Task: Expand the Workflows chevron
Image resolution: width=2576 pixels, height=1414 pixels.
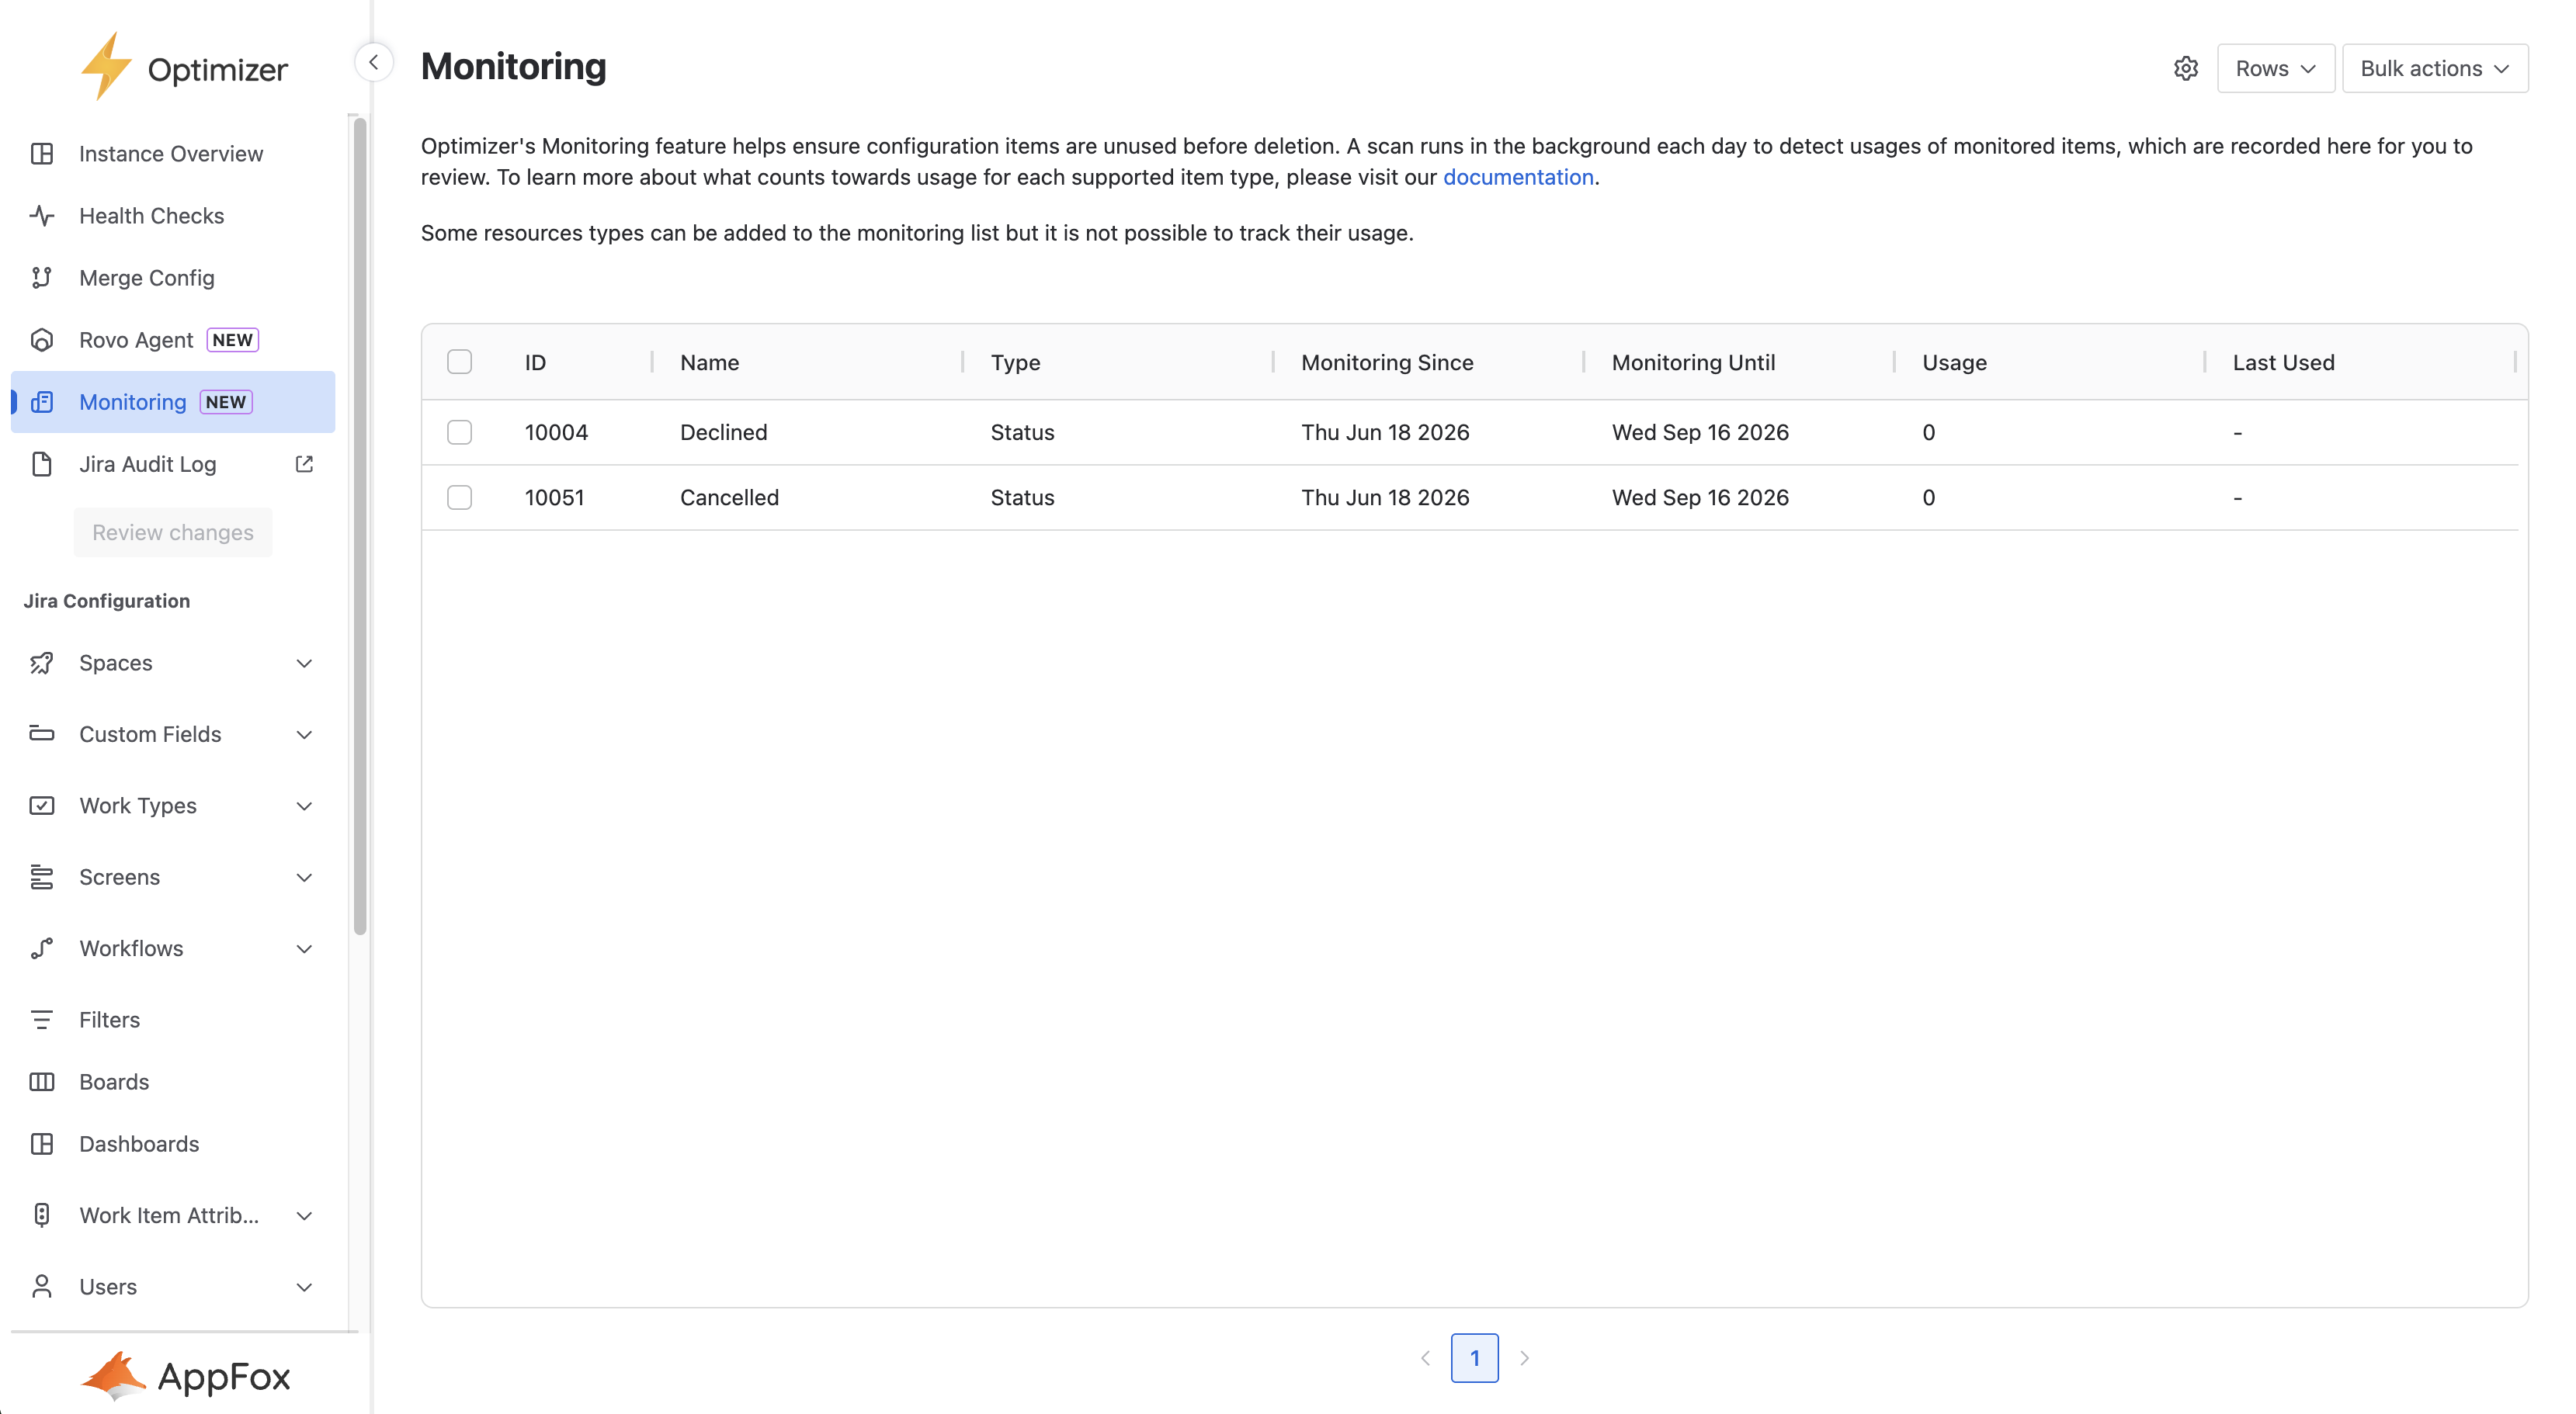Action: [x=304, y=948]
